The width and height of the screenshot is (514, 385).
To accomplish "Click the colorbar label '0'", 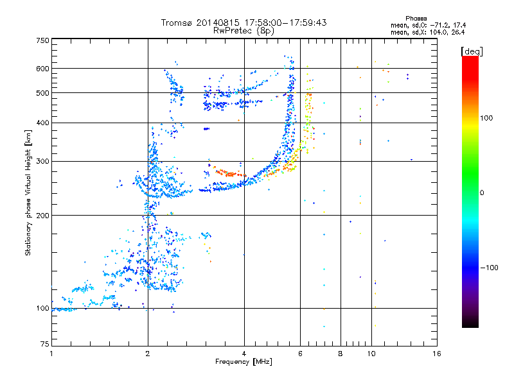I will pos(482,193).
